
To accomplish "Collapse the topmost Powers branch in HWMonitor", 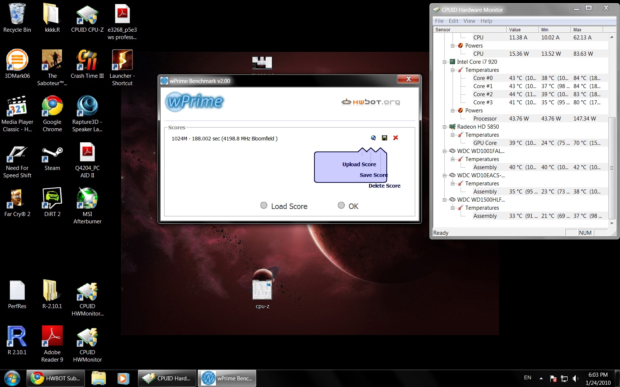I will 453,46.
